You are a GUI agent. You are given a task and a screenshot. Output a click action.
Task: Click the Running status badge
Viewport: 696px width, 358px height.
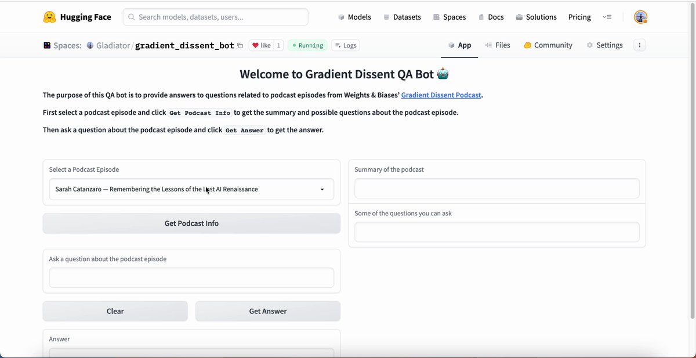(307, 45)
